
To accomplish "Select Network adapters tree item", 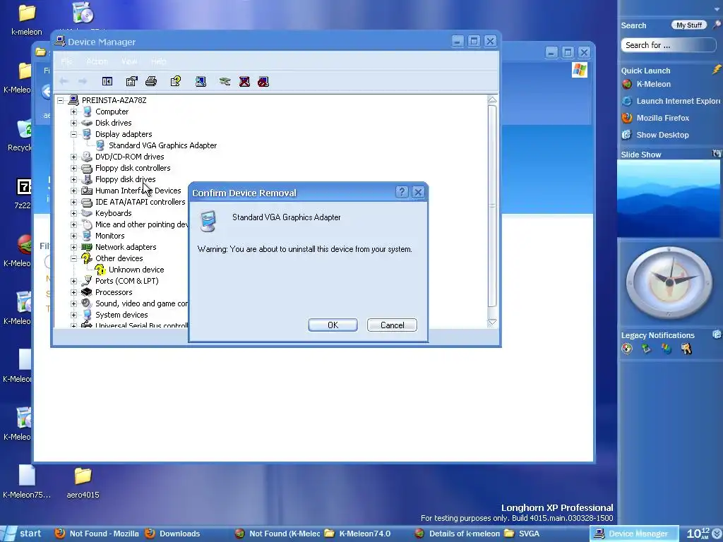I will pyautogui.click(x=126, y=247).
